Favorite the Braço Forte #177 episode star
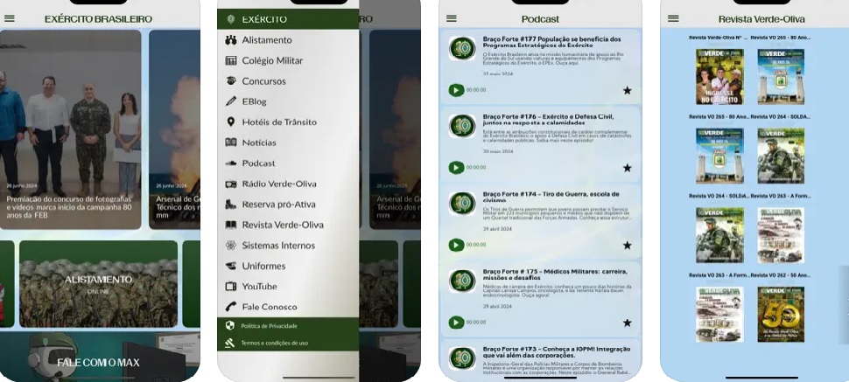 tap(627, 90)
